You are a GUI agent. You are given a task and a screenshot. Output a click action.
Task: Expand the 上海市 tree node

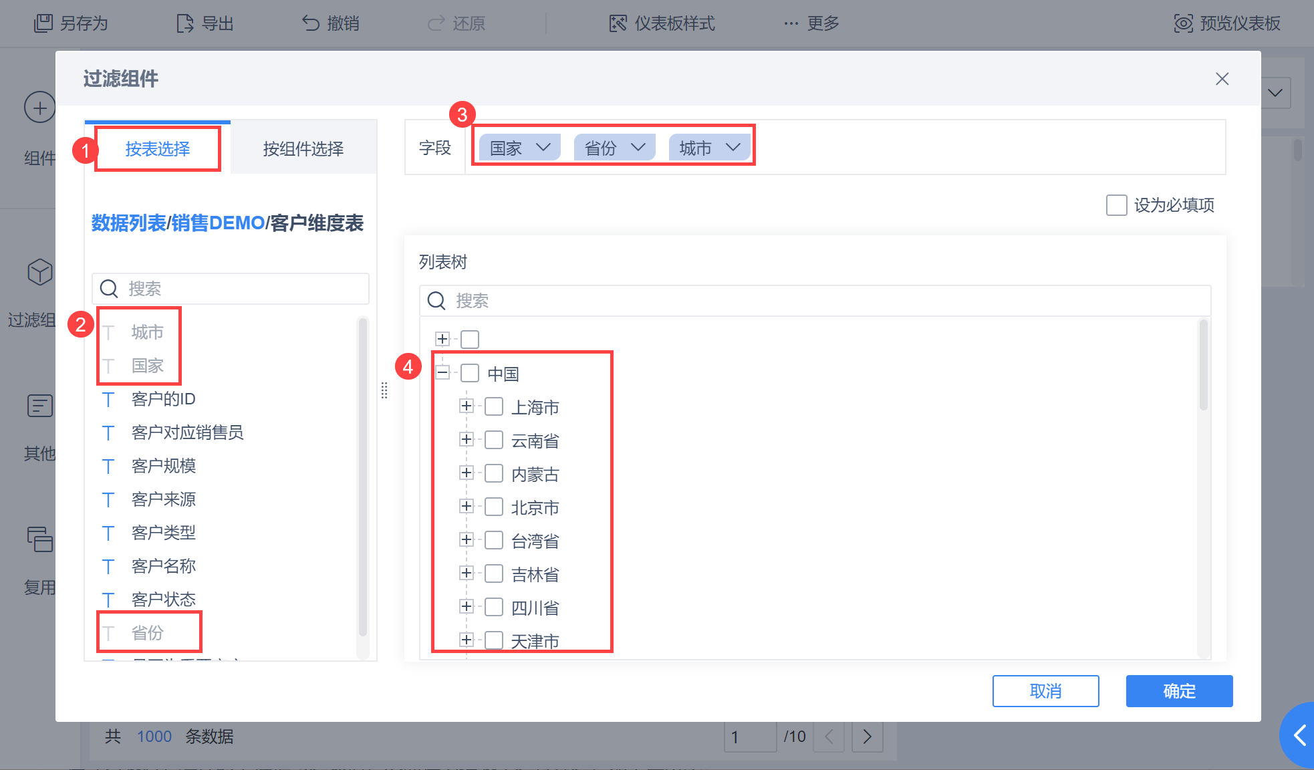(467, 406)
